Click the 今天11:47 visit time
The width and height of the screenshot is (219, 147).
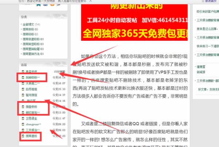(59, 119)
